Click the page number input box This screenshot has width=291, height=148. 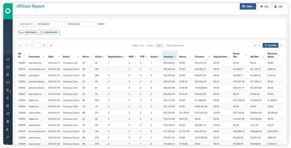click(x=36, y=45)
